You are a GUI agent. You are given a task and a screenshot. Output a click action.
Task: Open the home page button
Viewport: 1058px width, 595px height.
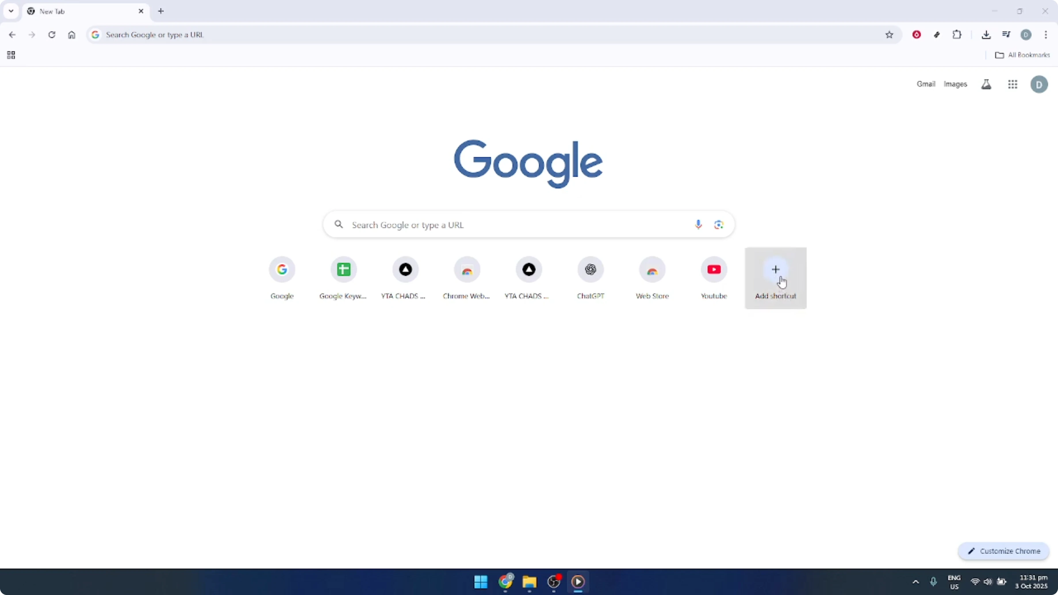[72, 35]
